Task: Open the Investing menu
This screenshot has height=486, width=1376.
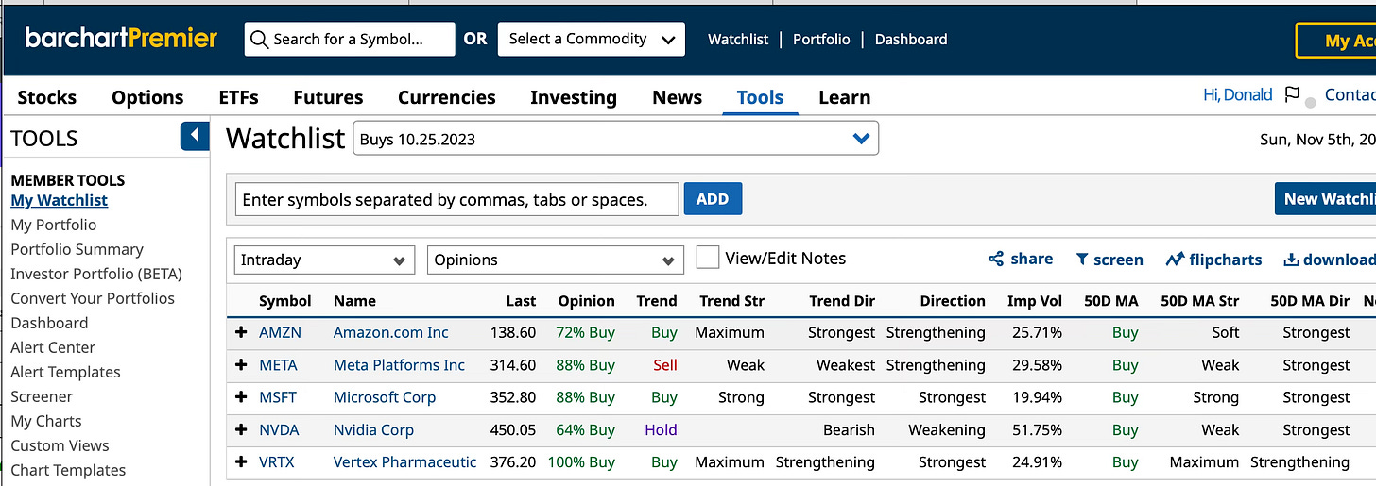Action: click(574, 97)
